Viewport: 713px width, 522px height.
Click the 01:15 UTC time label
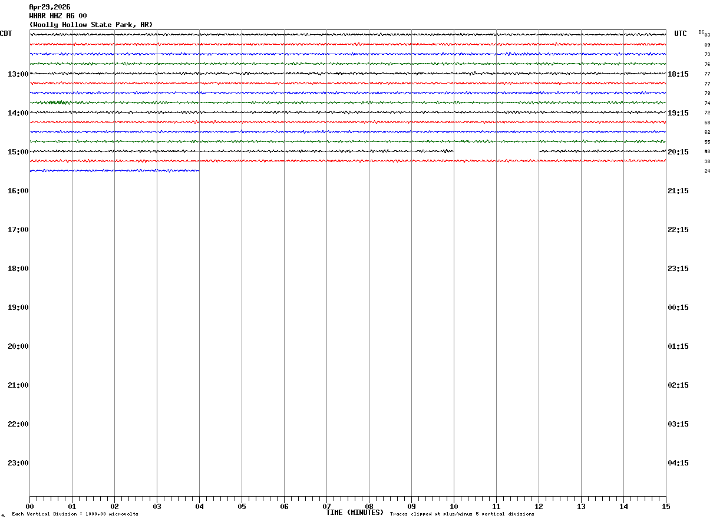tap(678, 346)
